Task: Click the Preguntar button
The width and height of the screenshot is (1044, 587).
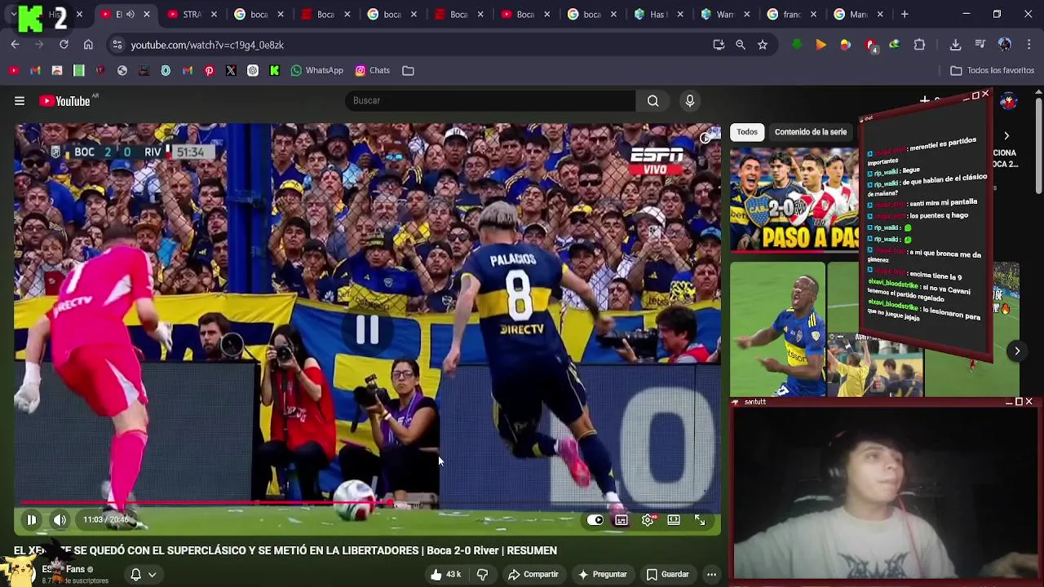Action: pyautogui.click(x=603, y=574)
